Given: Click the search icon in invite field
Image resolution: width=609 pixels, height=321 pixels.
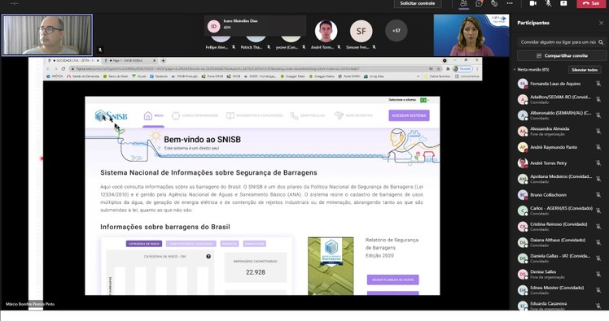Looking at the screenshot, I should (x=601, y=42).
